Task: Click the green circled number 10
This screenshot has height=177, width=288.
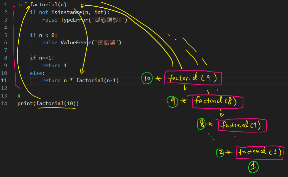Action: (x=147, y=79)
